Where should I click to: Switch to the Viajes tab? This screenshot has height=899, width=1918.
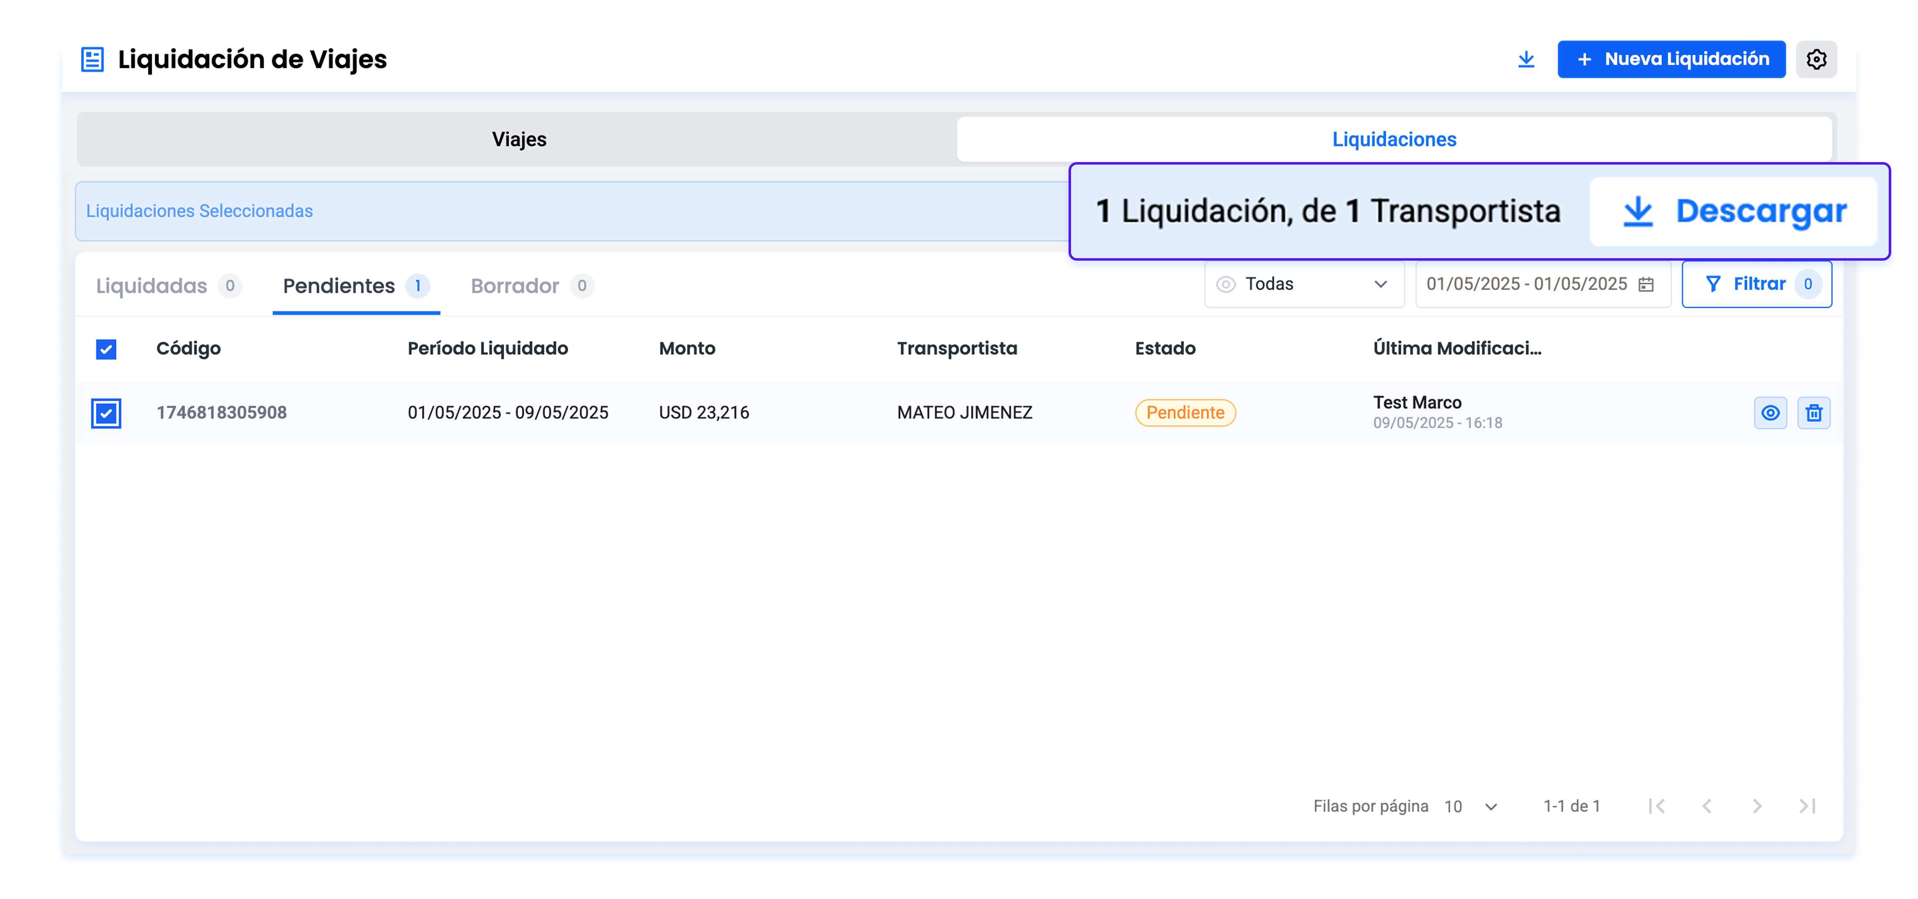coord(518,139)
